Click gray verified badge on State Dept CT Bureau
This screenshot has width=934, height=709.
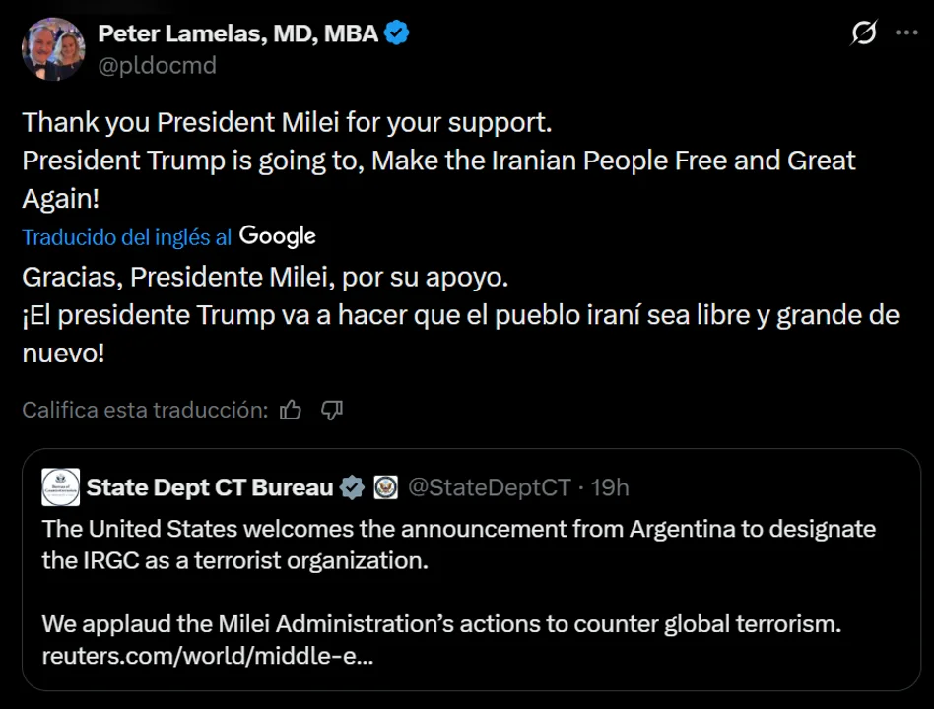coord(352,487)
